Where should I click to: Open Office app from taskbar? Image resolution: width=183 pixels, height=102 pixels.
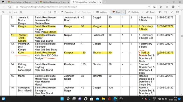(109, 99)
